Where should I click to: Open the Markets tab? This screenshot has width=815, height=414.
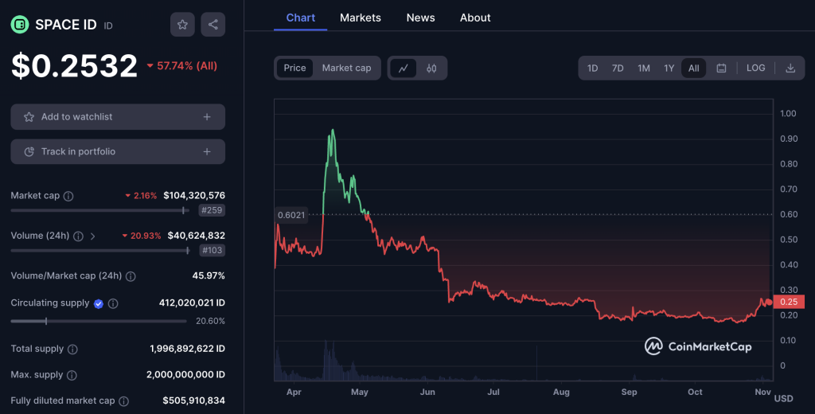361,18
